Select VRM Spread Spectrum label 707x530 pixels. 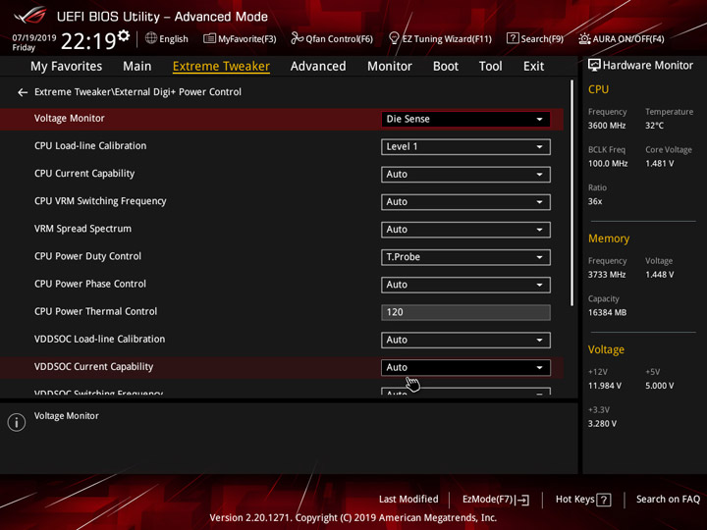[x=82, y=229]
